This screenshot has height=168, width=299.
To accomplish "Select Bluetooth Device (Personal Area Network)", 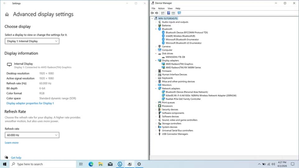I will pos(187,92).
